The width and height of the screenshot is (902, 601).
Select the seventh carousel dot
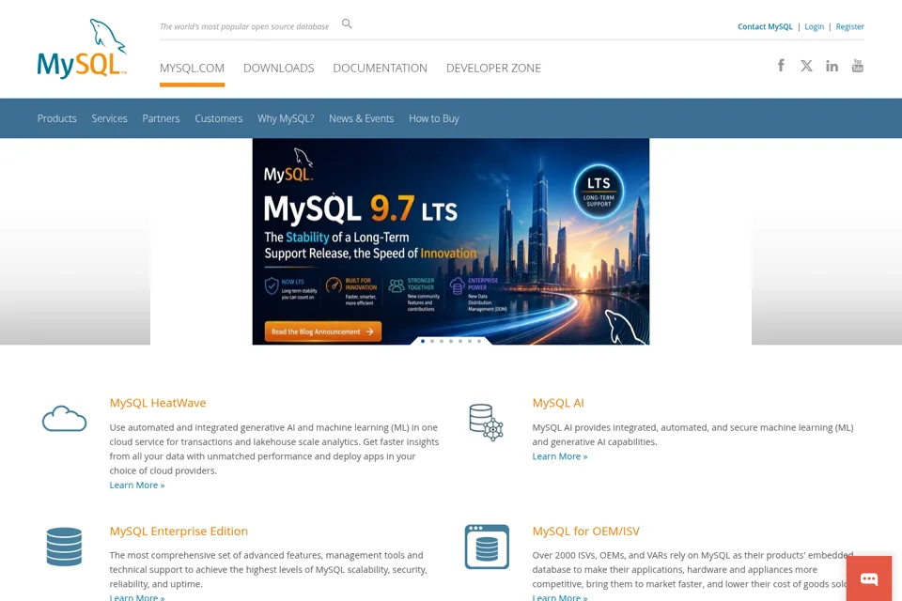(479, 341)
